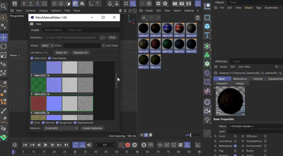This screenshot has width=283, height=156.
Task: Open the viewport Display menu
Action: coord(43,10)
